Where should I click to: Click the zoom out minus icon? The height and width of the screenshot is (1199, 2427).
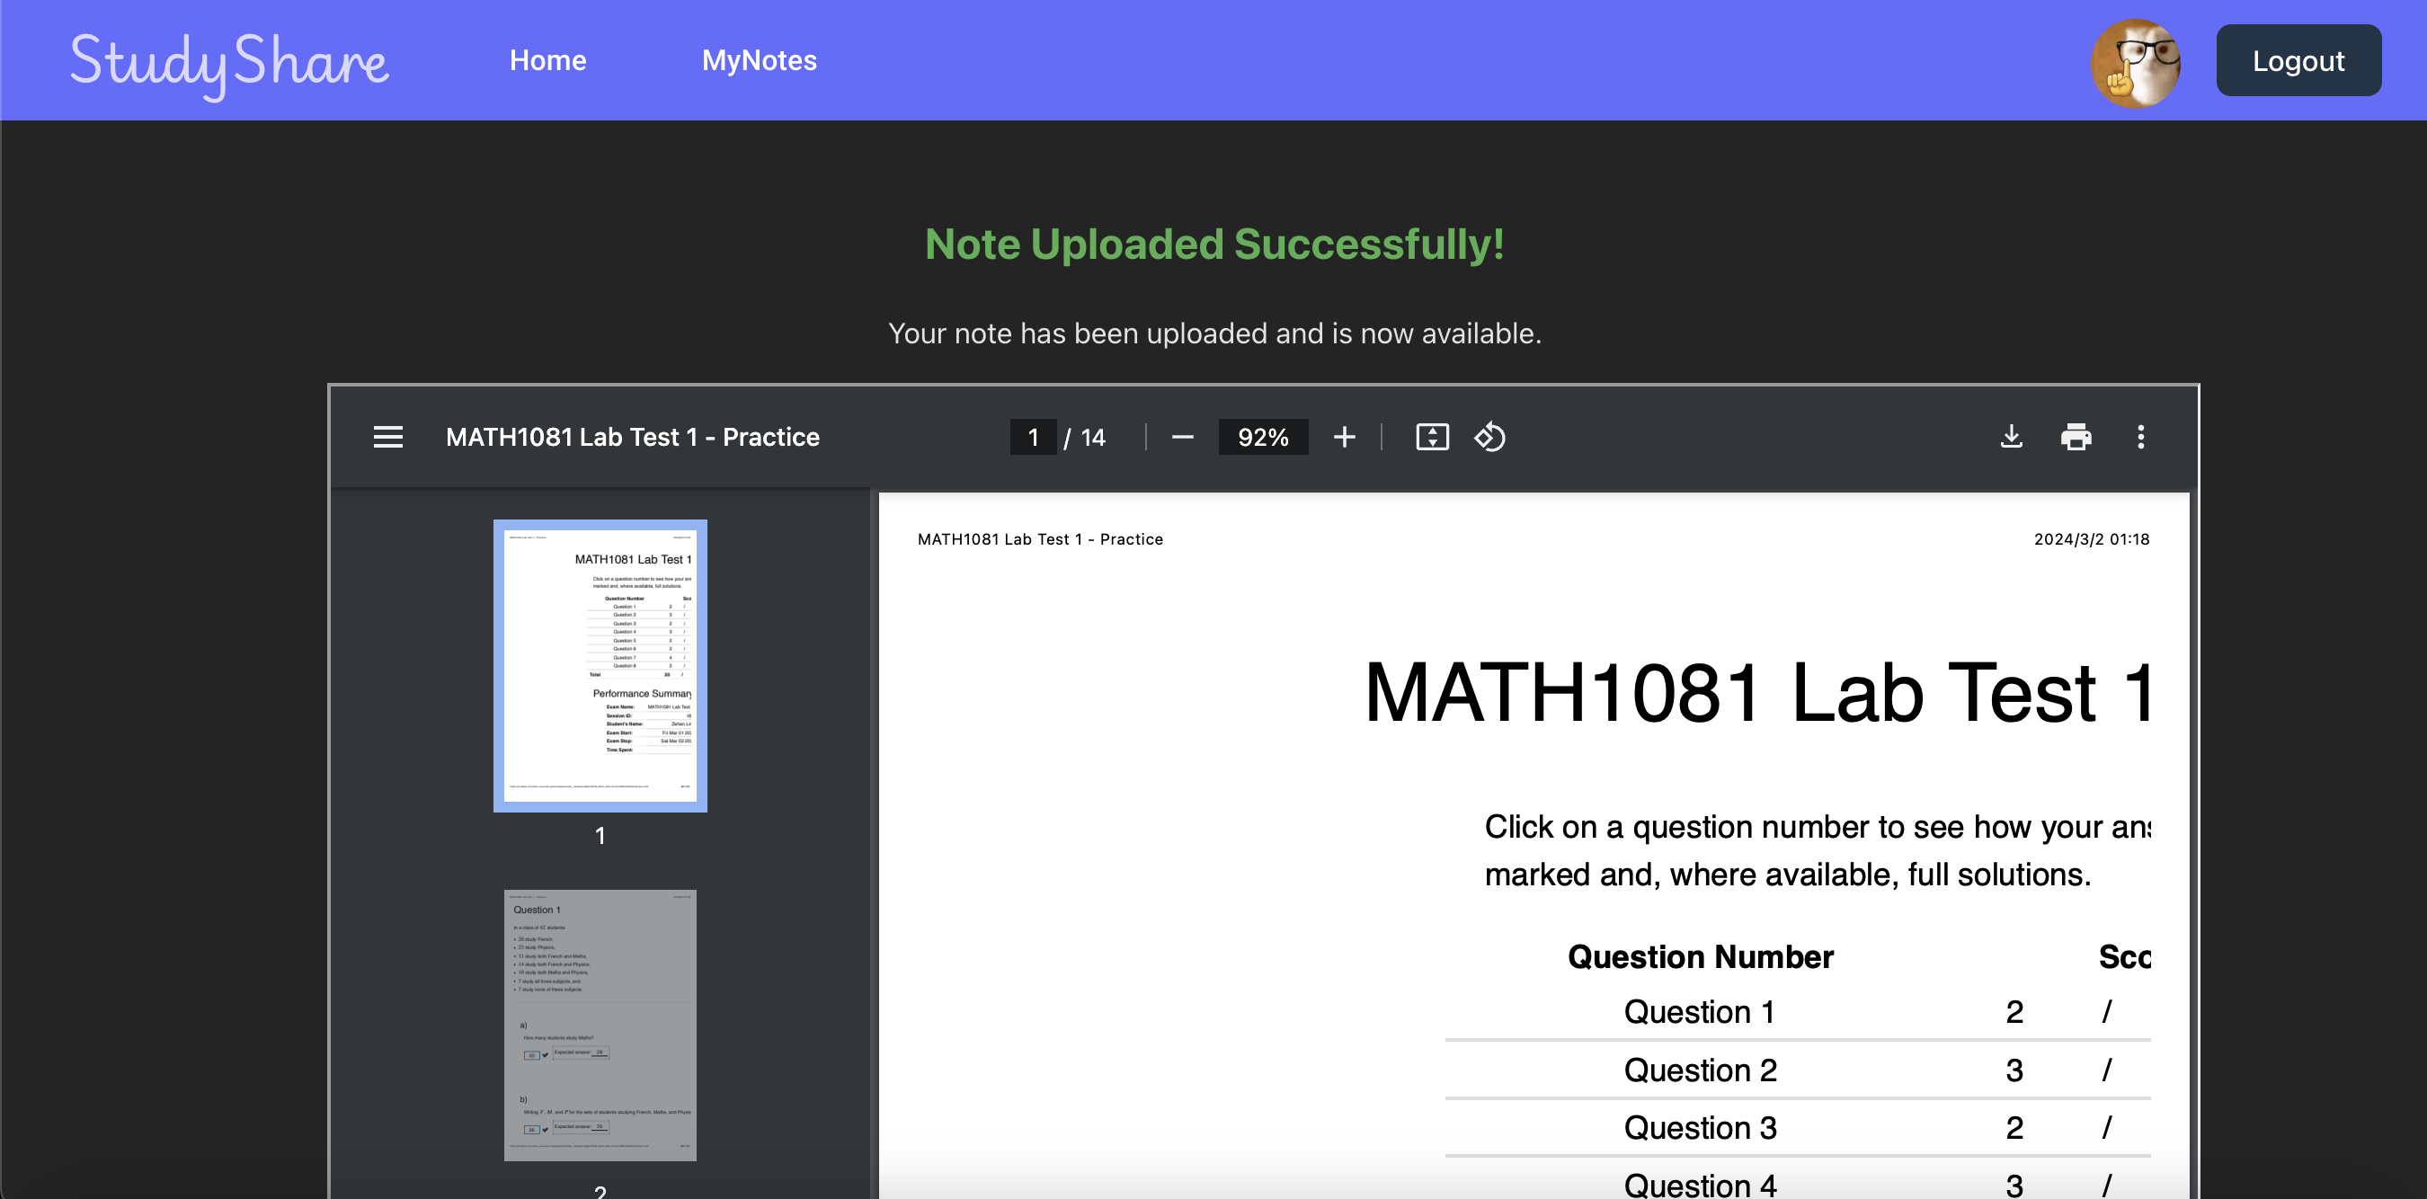1182,437
